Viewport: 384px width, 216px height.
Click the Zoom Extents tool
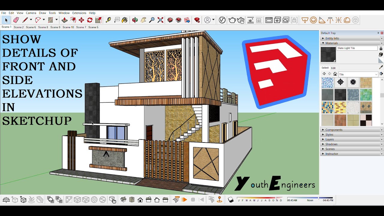(160, 20)
